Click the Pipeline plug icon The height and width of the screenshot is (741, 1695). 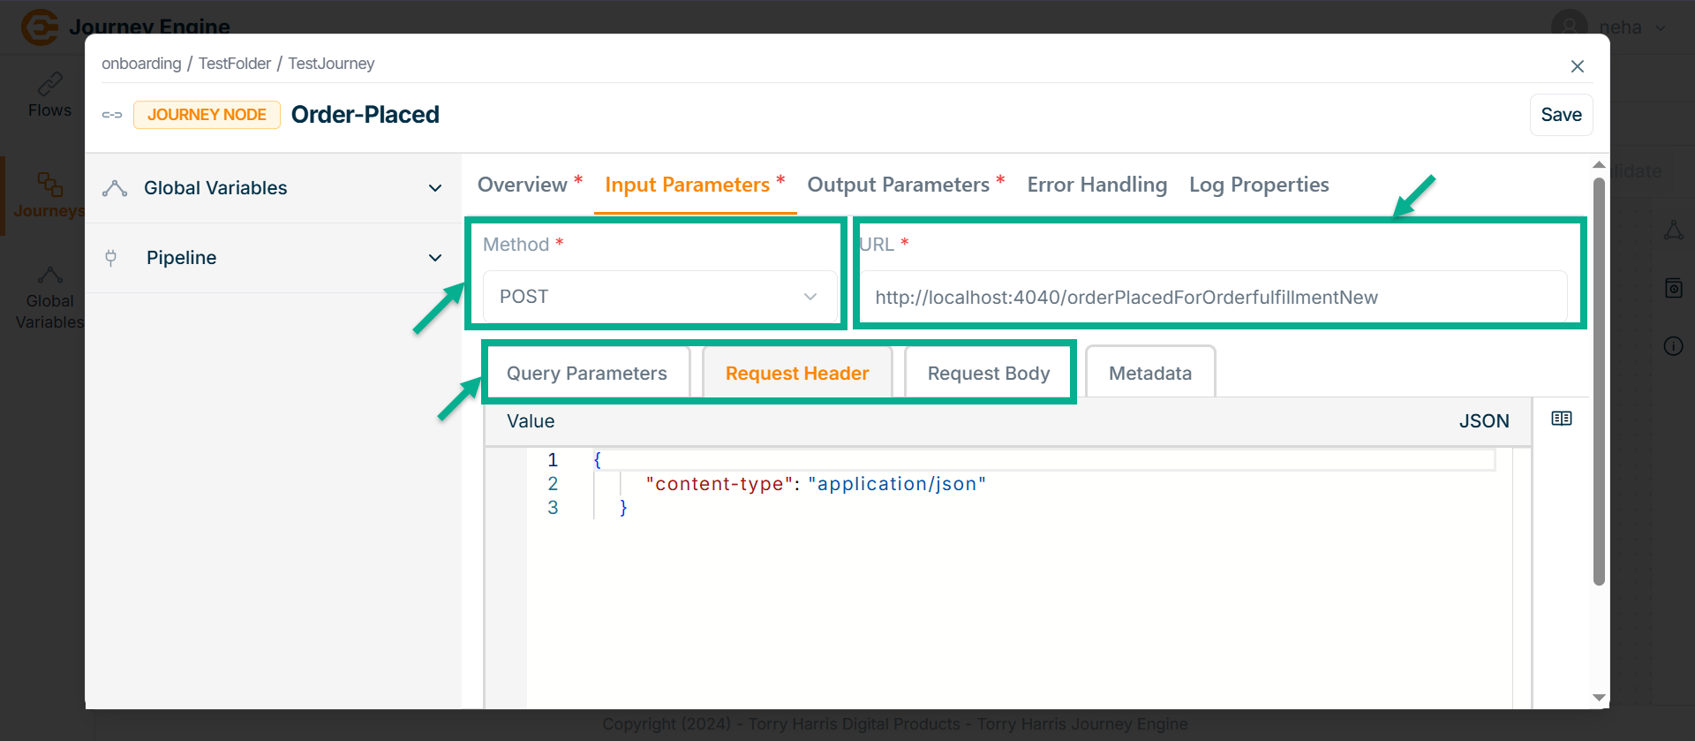111,258
